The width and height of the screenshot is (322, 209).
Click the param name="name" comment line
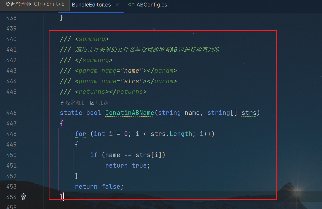[x=118, y=71]
